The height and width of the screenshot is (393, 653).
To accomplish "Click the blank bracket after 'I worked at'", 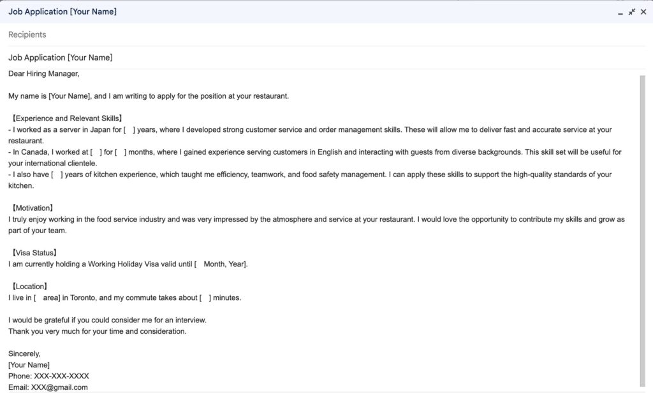I will (96, 152).
